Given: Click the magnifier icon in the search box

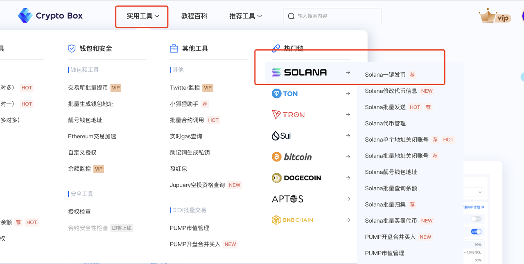Looking at the screenshot, I should [291, 16].
